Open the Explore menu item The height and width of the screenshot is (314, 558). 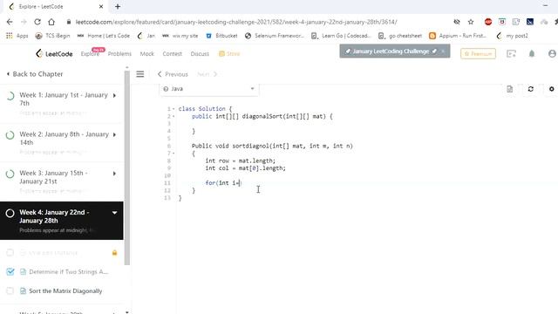[x=90, y=54]
